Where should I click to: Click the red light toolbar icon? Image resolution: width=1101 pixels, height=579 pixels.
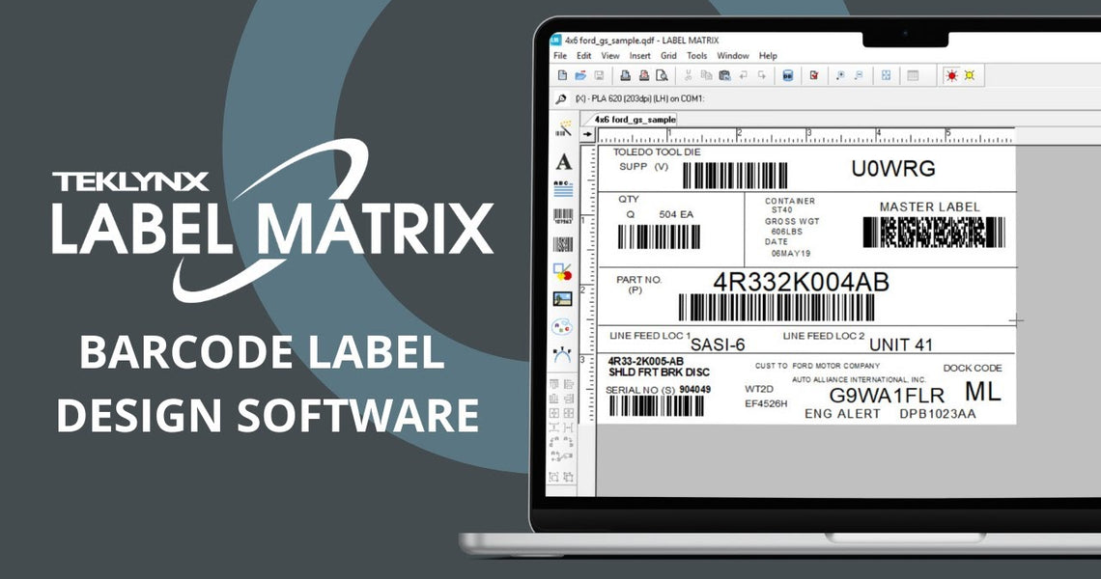tap(951, 75)
